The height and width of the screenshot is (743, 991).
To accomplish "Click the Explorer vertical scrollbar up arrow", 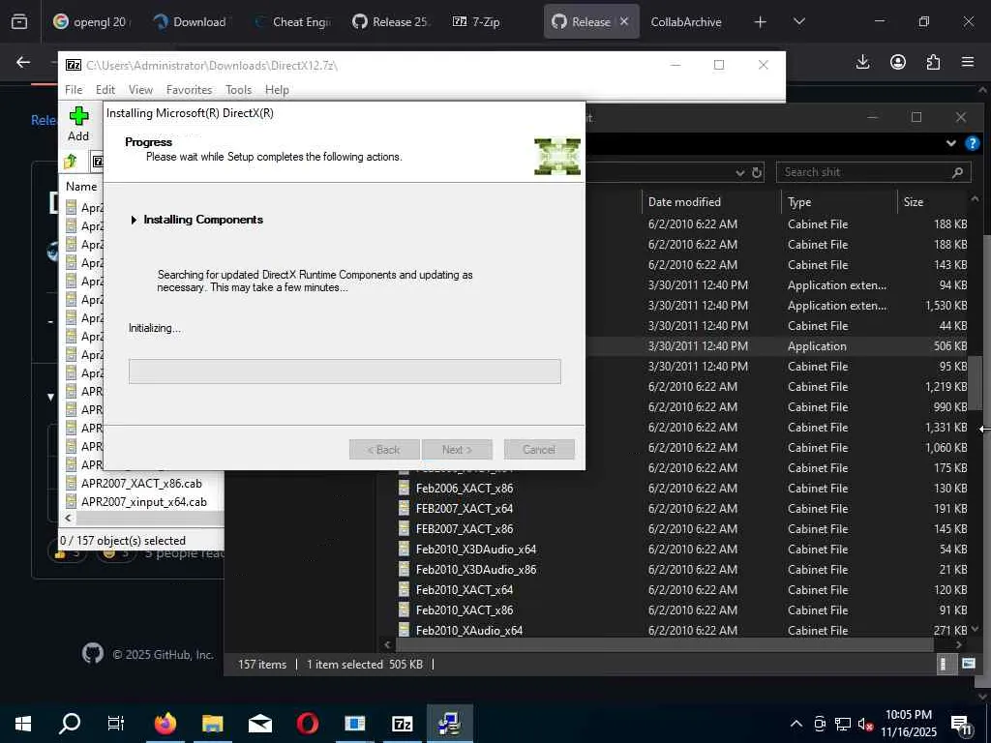I will point(975,199).
